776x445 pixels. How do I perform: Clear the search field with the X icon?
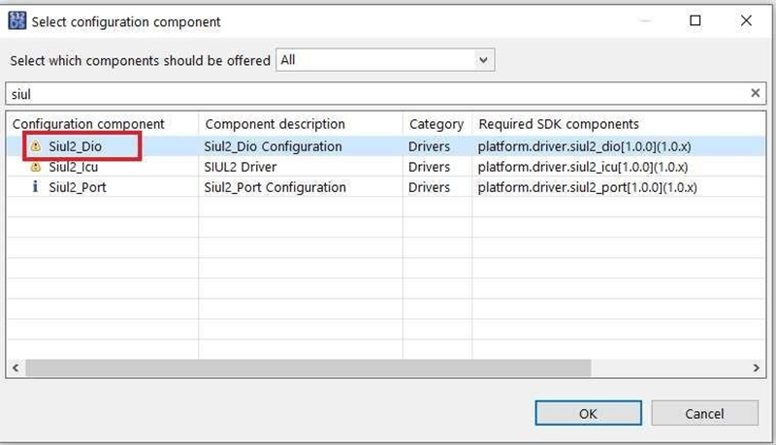click(756, 93)
